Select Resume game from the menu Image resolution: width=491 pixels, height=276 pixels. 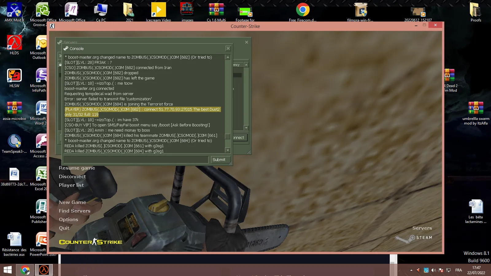pyautogui.click(x=77, y=168)
